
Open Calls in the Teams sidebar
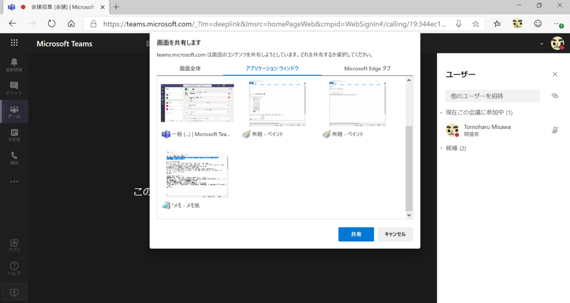(14, 158)
